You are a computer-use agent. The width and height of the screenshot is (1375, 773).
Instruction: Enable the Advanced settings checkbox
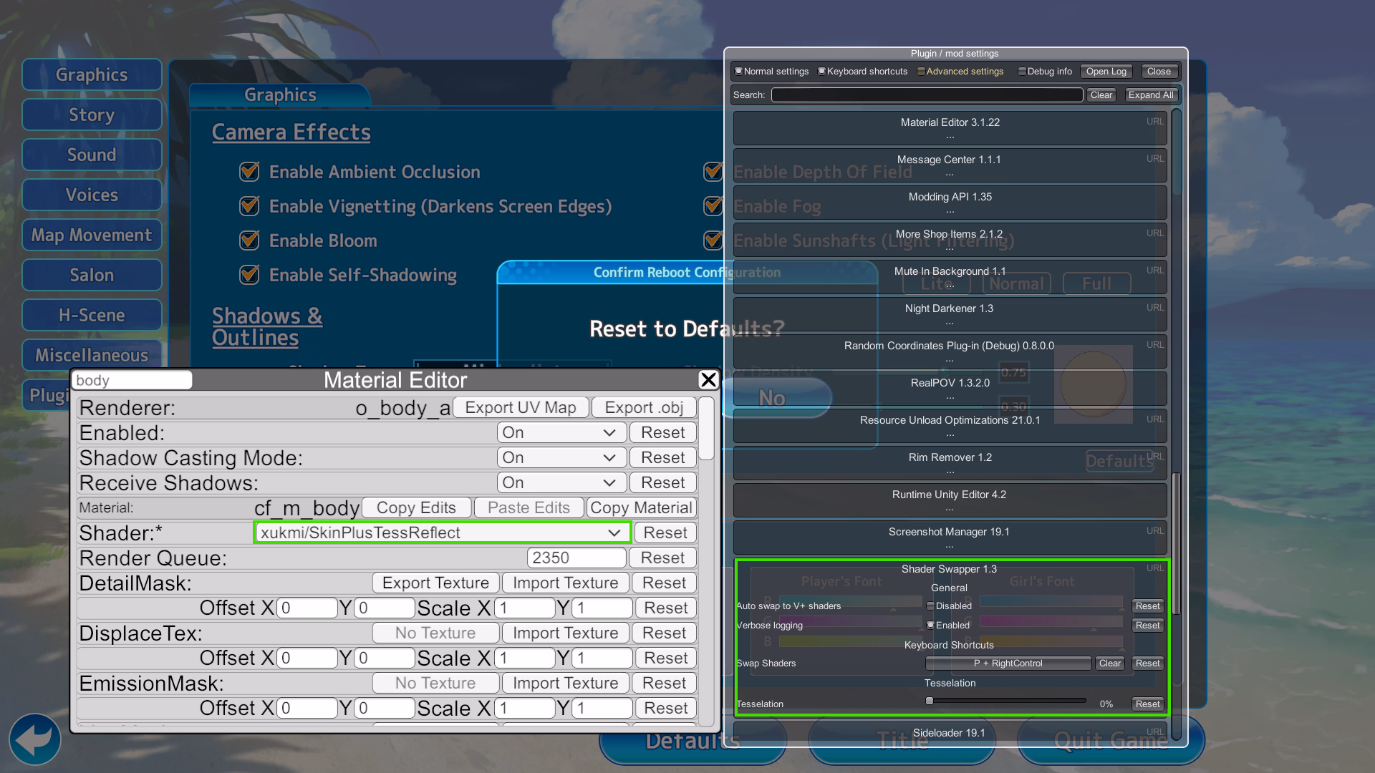(922, 72)
